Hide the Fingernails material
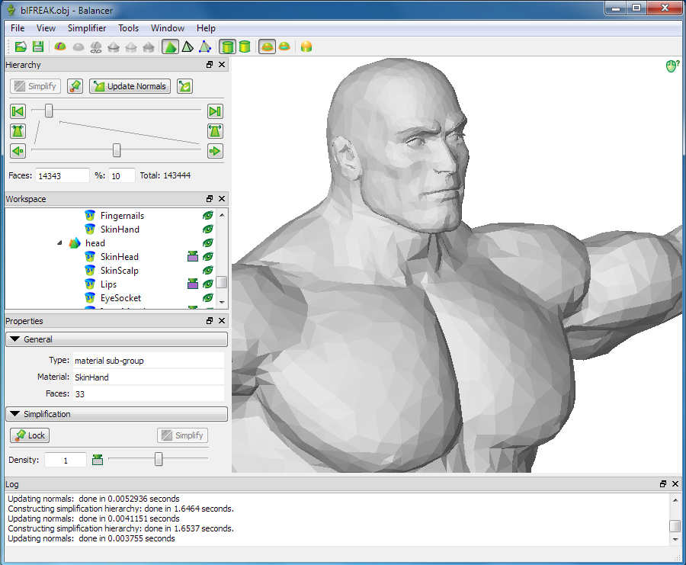Image resolution: width=686 pixels, height=565 pixels. point(207,216)
